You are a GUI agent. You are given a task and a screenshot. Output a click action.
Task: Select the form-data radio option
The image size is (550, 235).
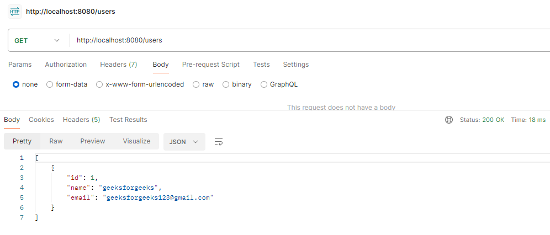click(50, 84)
